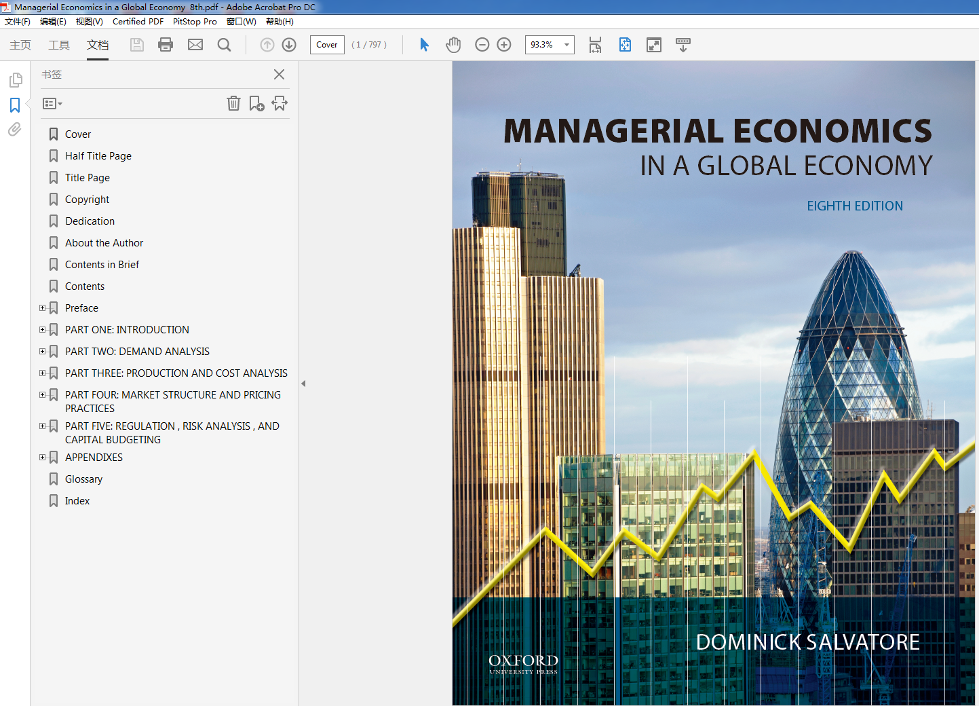Jump to the Copyright bookmark
This screenshot has height=706, width=979.
coord(87,200)
